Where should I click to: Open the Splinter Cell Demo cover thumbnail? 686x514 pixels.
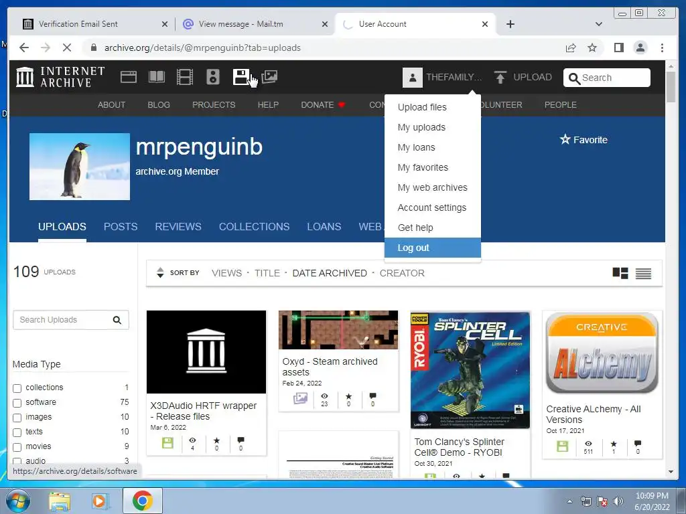470,370
